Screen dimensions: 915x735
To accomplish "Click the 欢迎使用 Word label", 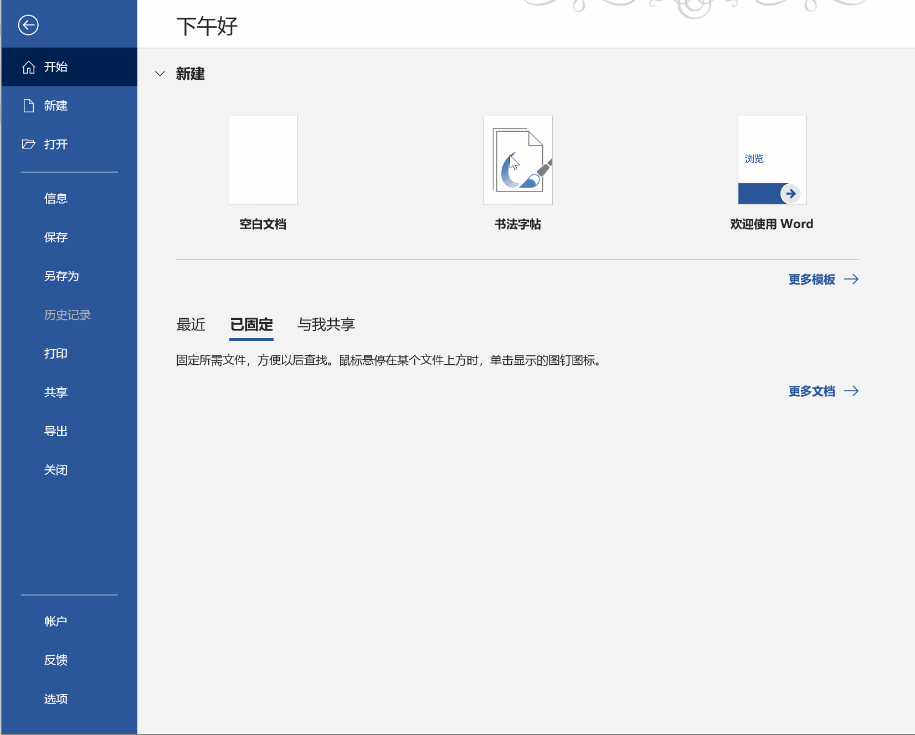I will coord(772,224).
